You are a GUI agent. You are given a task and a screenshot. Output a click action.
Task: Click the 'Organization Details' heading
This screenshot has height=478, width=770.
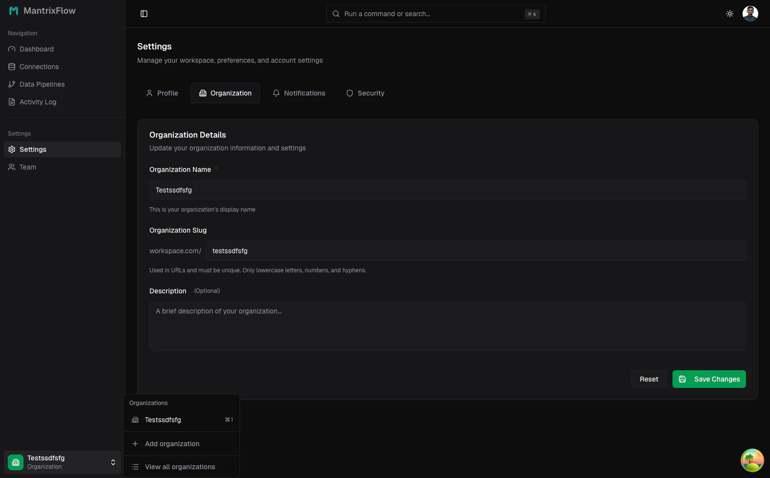[x=188, y=135]
